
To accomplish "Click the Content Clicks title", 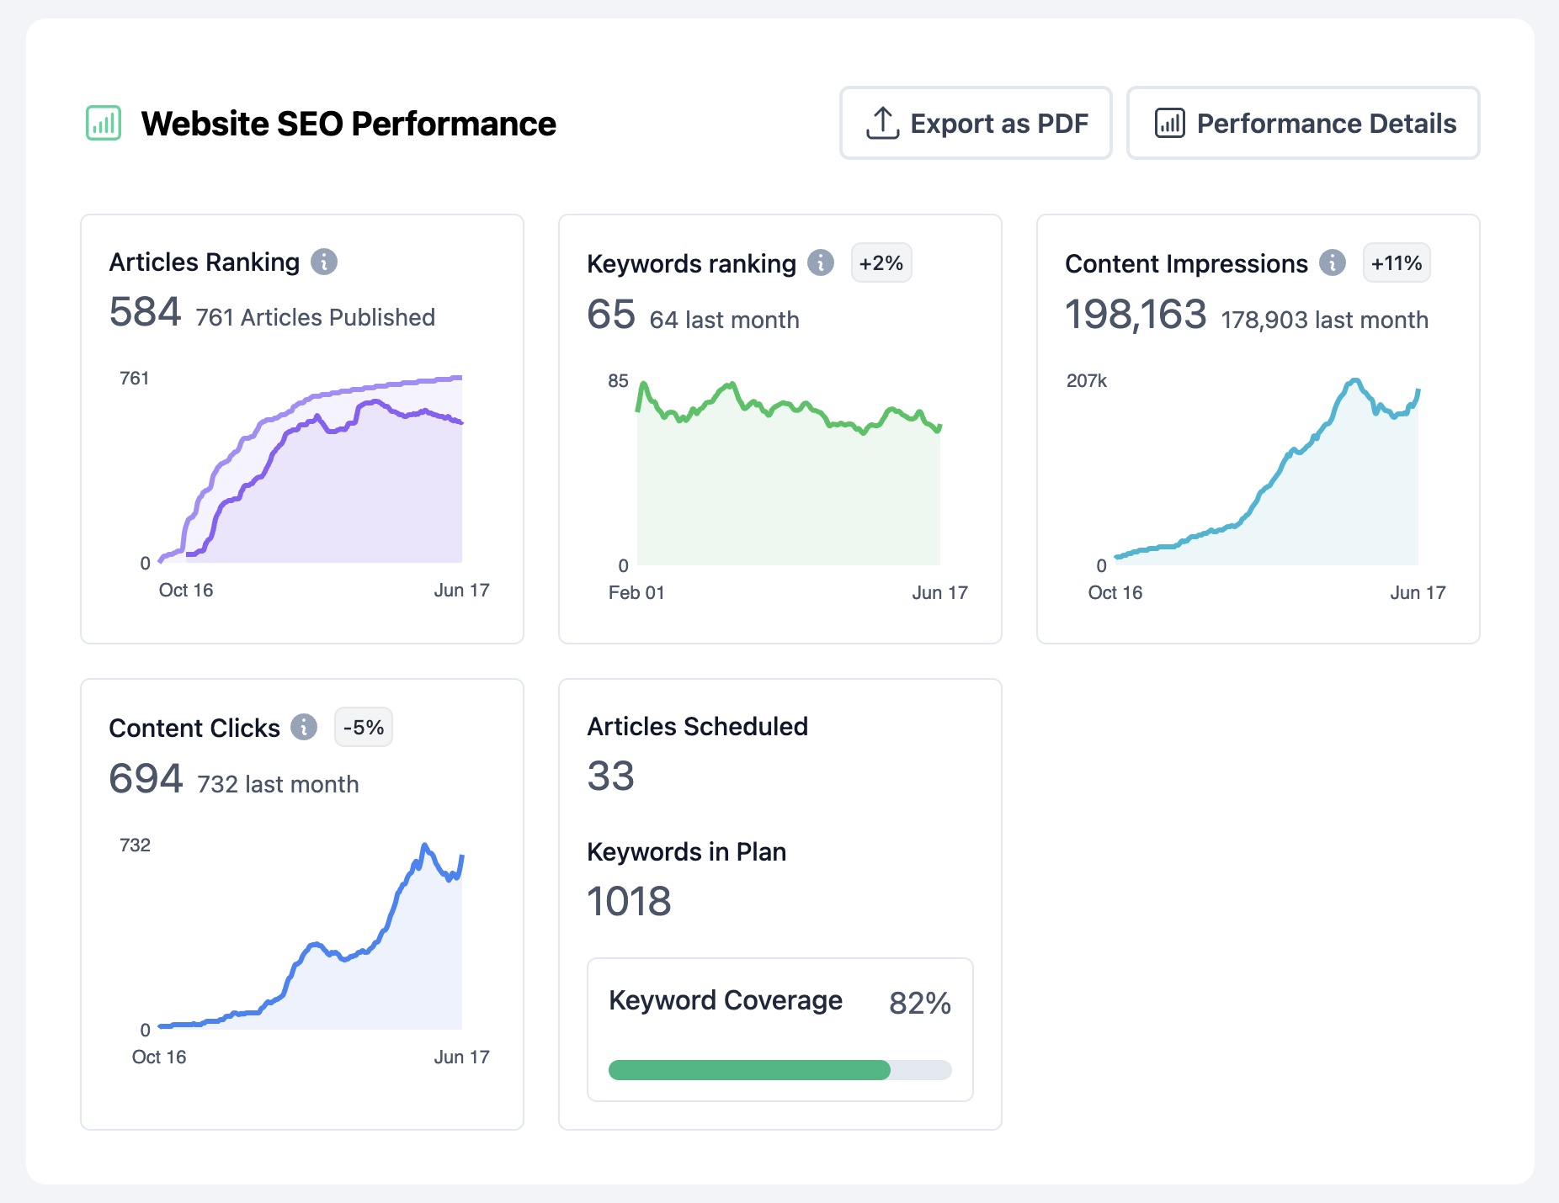I will pos(194,728).
